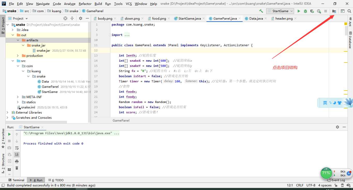Click the 12:1 cursor position indicator
Viewport: 353px width, 190px height.
(290, 185)
